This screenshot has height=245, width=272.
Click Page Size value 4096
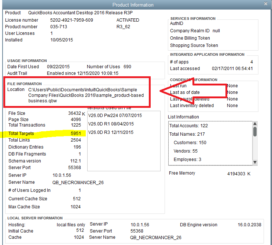[x=76, y=119]
